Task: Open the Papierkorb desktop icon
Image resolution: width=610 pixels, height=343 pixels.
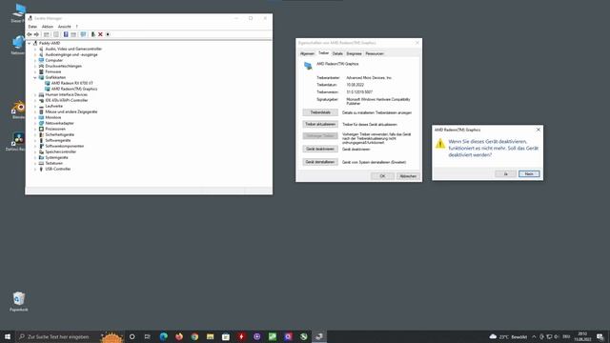Action: coord(19,302)
